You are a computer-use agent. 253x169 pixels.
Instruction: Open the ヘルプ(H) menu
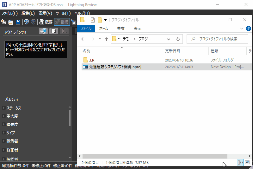click(82, 13)
